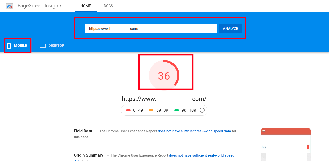Open the HOME tab

[86, 6]
